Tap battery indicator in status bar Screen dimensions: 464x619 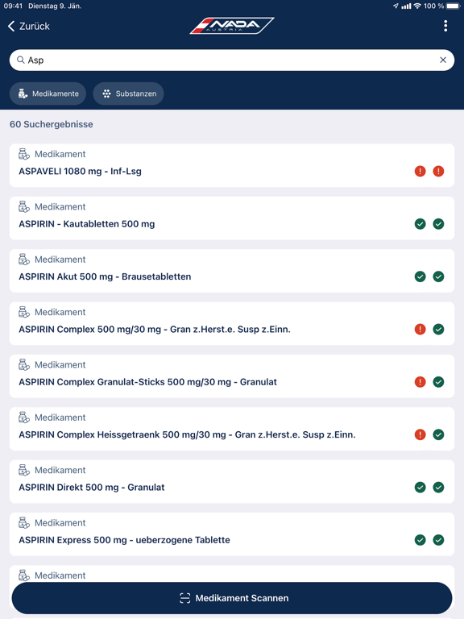[453, 6]
